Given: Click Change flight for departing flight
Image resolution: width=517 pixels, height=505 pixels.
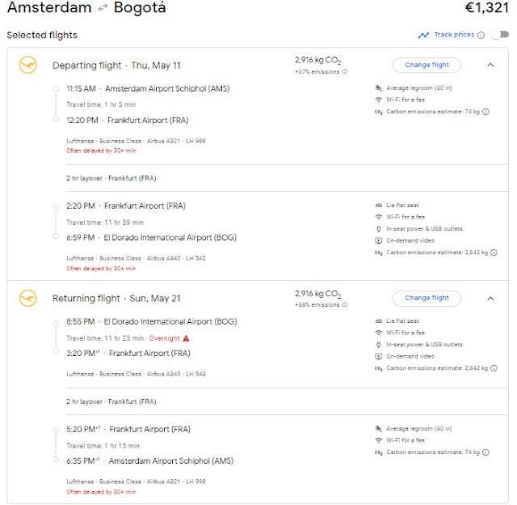Looking at the screenshot, I should pos(427,65).
